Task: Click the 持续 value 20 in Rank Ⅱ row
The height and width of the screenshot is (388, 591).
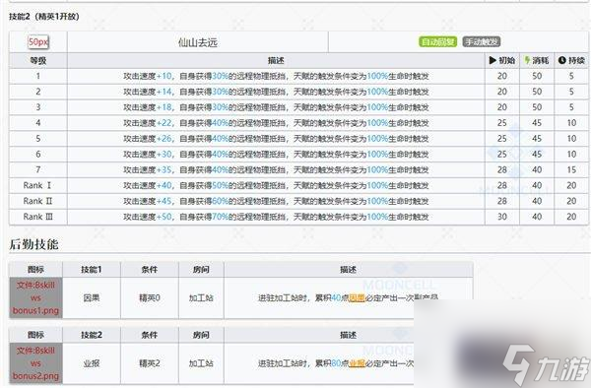Action: 571,201
